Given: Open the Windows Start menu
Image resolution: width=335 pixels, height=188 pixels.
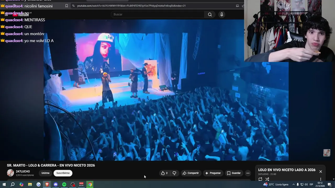Looking at the screenshot, I should click(x=4, y=185).
